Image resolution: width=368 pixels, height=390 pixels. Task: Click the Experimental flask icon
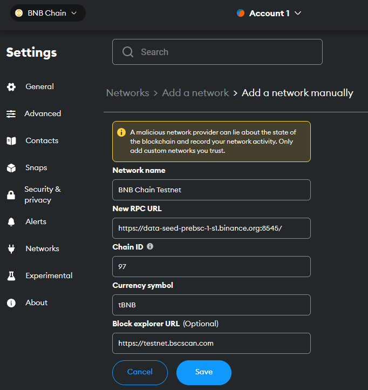[11, 276]
